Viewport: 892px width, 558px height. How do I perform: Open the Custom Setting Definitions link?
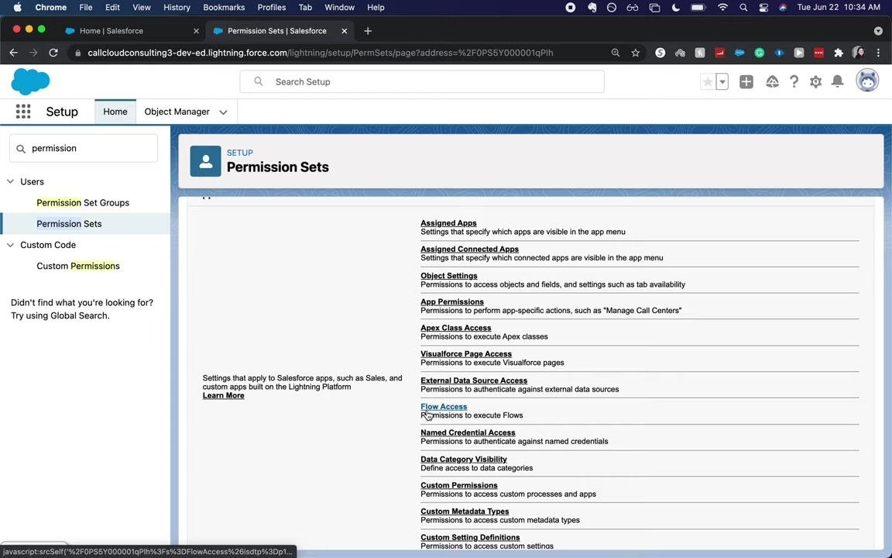click(470, 538)
